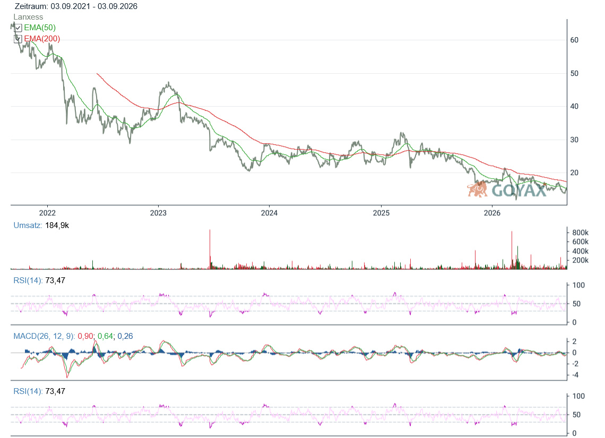Screen dimensions: 605x438
Task: Uncheck the EMA(200) checkbox
Action: [x=18, y=39]
